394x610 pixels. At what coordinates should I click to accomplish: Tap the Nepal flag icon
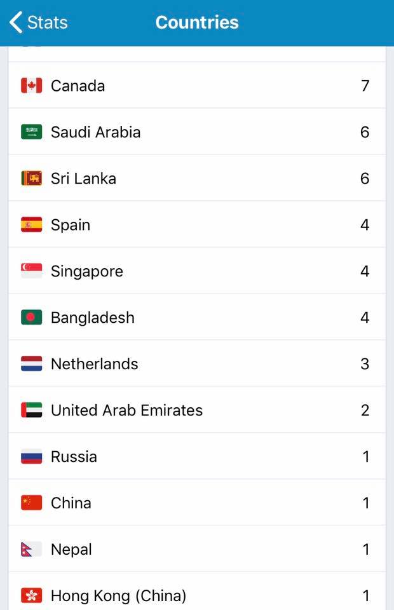click(x=31, y=550)
